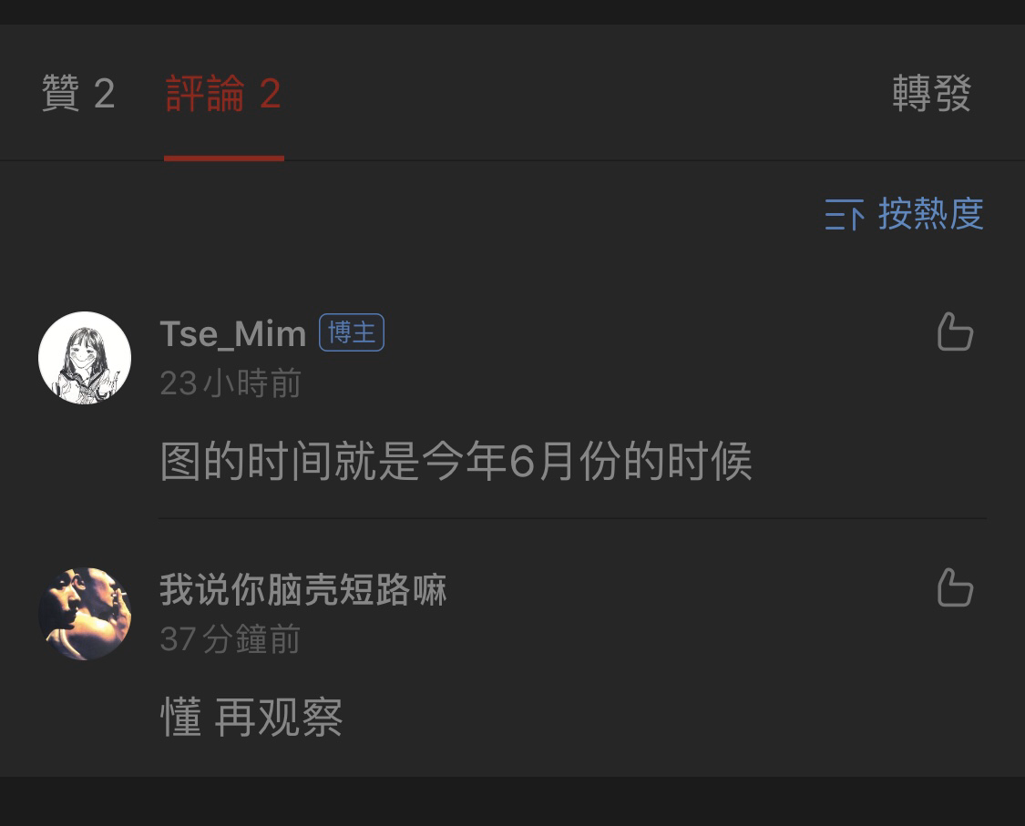The height and width of the screenshot is (826, 1025).
Task: Tap the reply text 懂 再观察
Action: 251,717
